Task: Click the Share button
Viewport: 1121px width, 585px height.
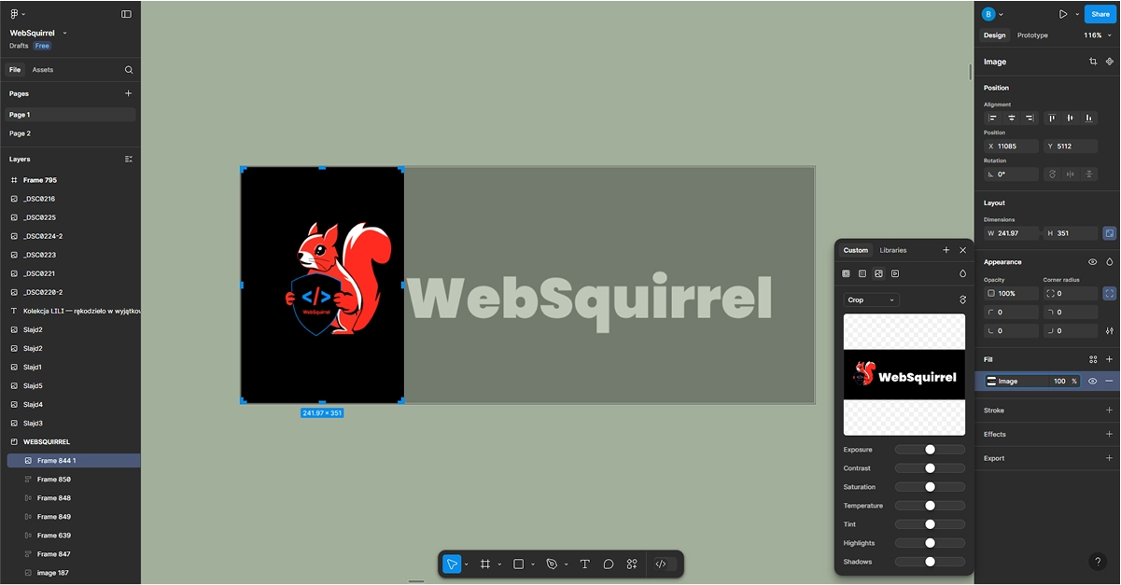Action: [1100, 14]
